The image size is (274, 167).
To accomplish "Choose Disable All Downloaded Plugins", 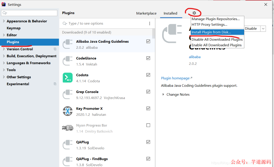I will point(217,40).
